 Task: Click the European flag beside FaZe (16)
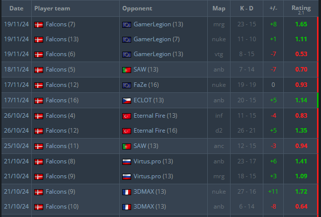click(126, 85)
